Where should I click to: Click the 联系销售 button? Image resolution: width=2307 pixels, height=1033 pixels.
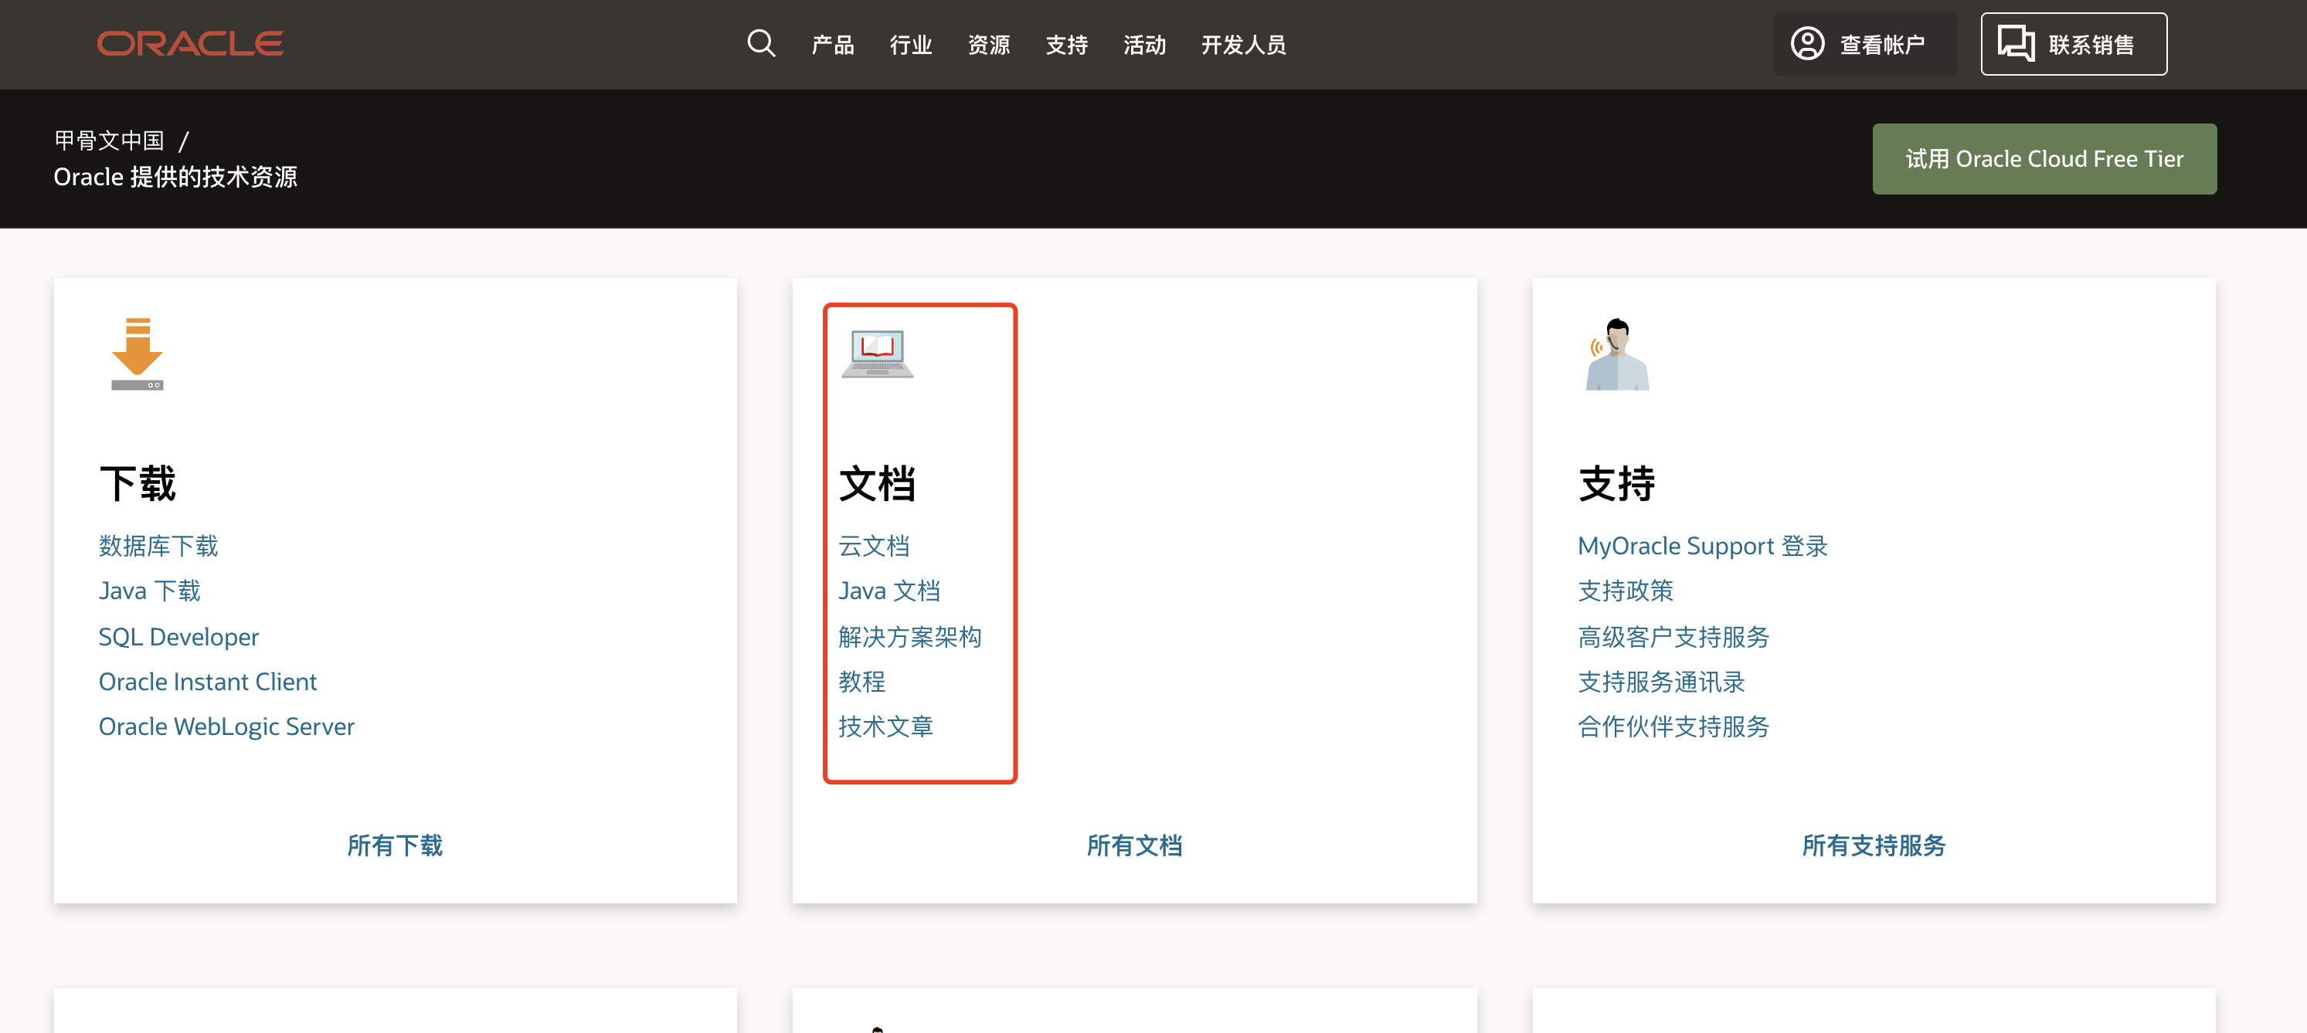tap(2073, 44)
